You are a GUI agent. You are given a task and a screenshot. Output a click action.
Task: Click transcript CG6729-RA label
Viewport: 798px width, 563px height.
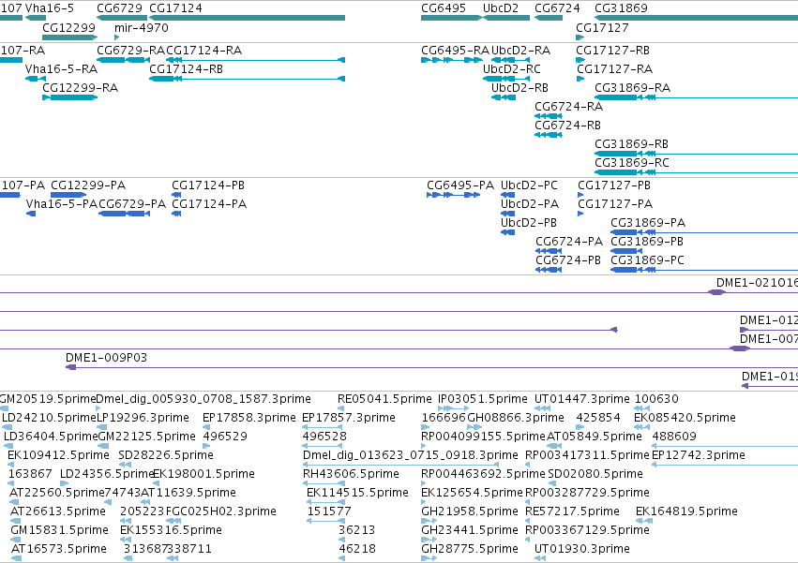130,51
